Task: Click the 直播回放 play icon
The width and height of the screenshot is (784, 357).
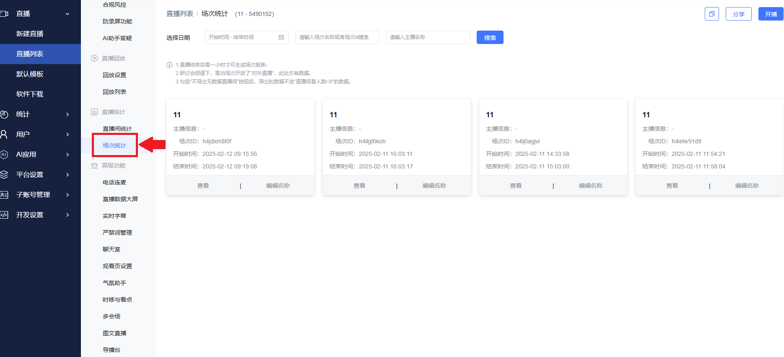Action: pyautogui.click(x=94, y=58)
